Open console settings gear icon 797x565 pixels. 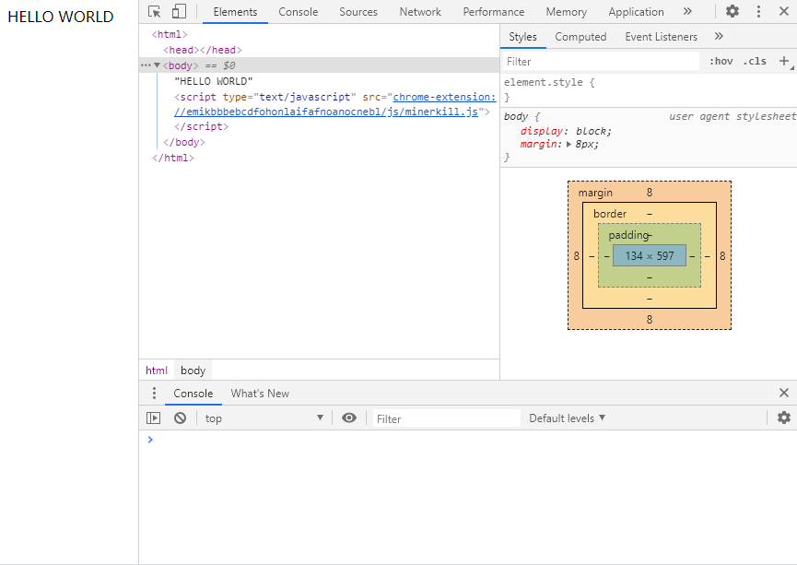pyautogui.click(x=784, y=418)
